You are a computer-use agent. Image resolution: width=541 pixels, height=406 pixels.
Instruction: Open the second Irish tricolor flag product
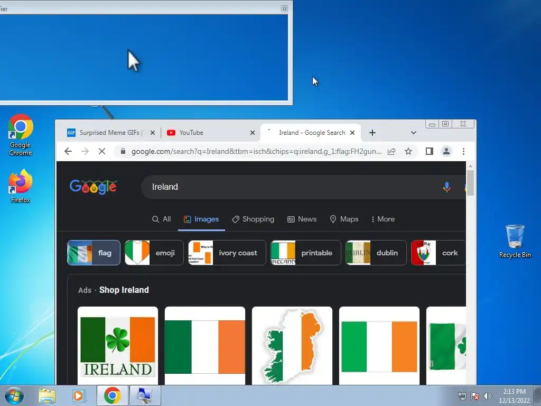[205, 346]
